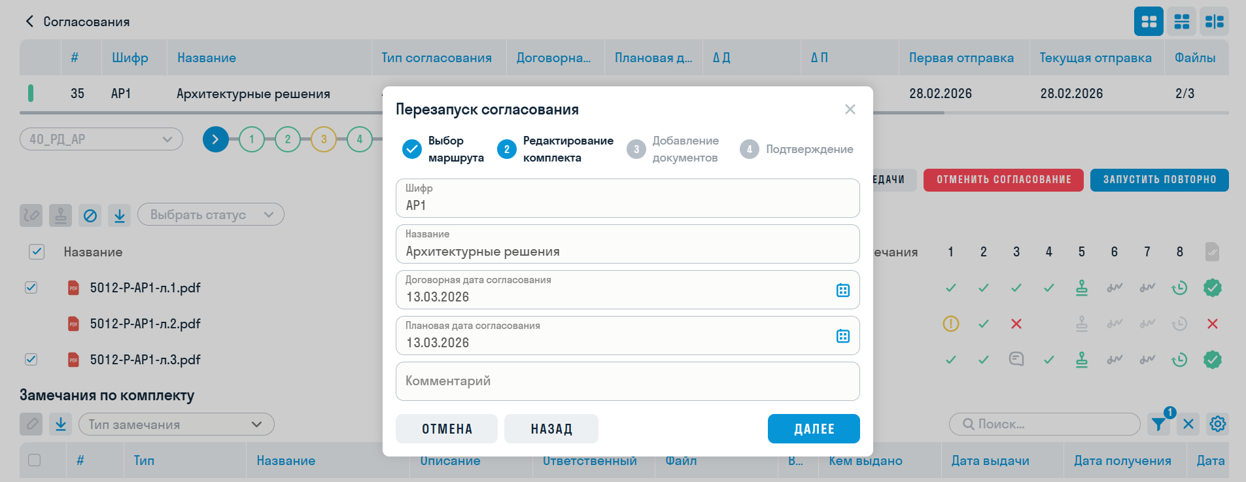Toggle select-all checkbox in remarks table header
This screenshot has height=482, width=1246.
pos(34,460)
